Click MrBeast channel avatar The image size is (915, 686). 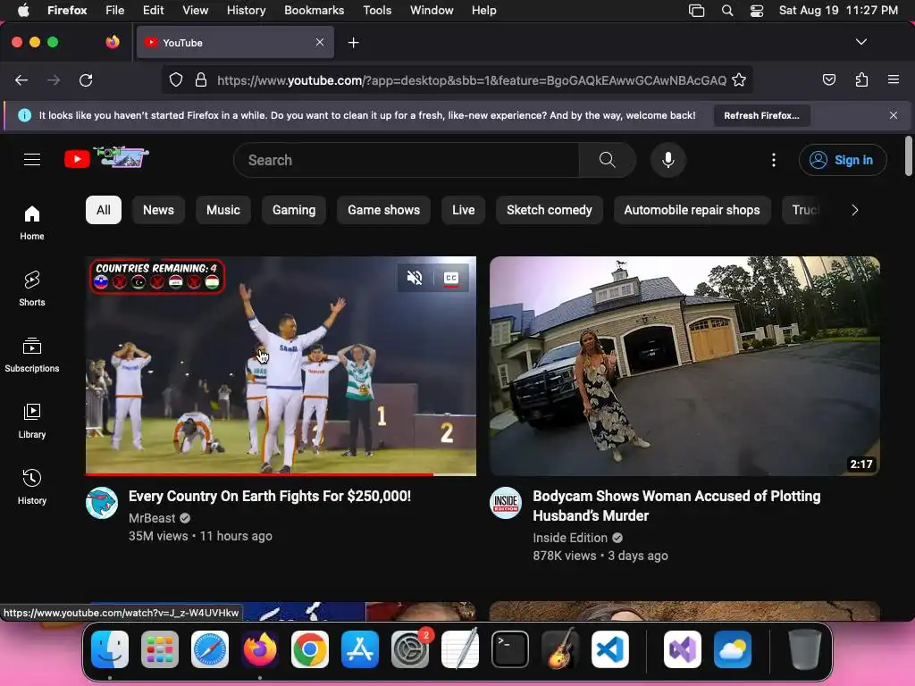[x=102, y=503]
